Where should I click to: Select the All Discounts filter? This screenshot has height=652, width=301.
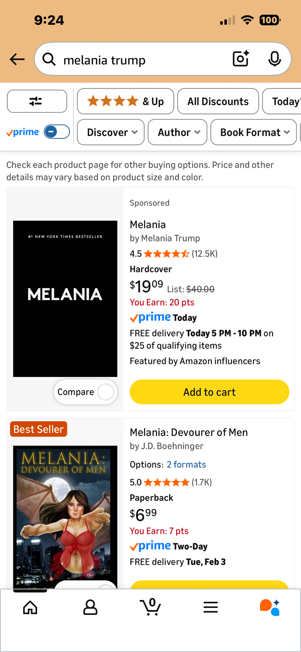[218, 101]
